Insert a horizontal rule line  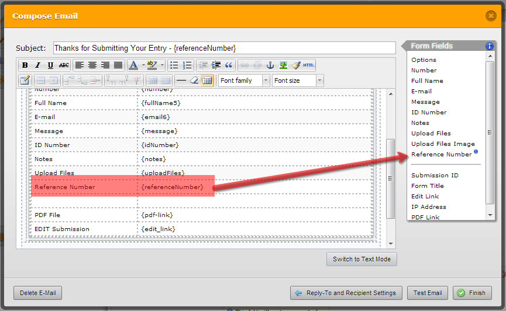181,81
